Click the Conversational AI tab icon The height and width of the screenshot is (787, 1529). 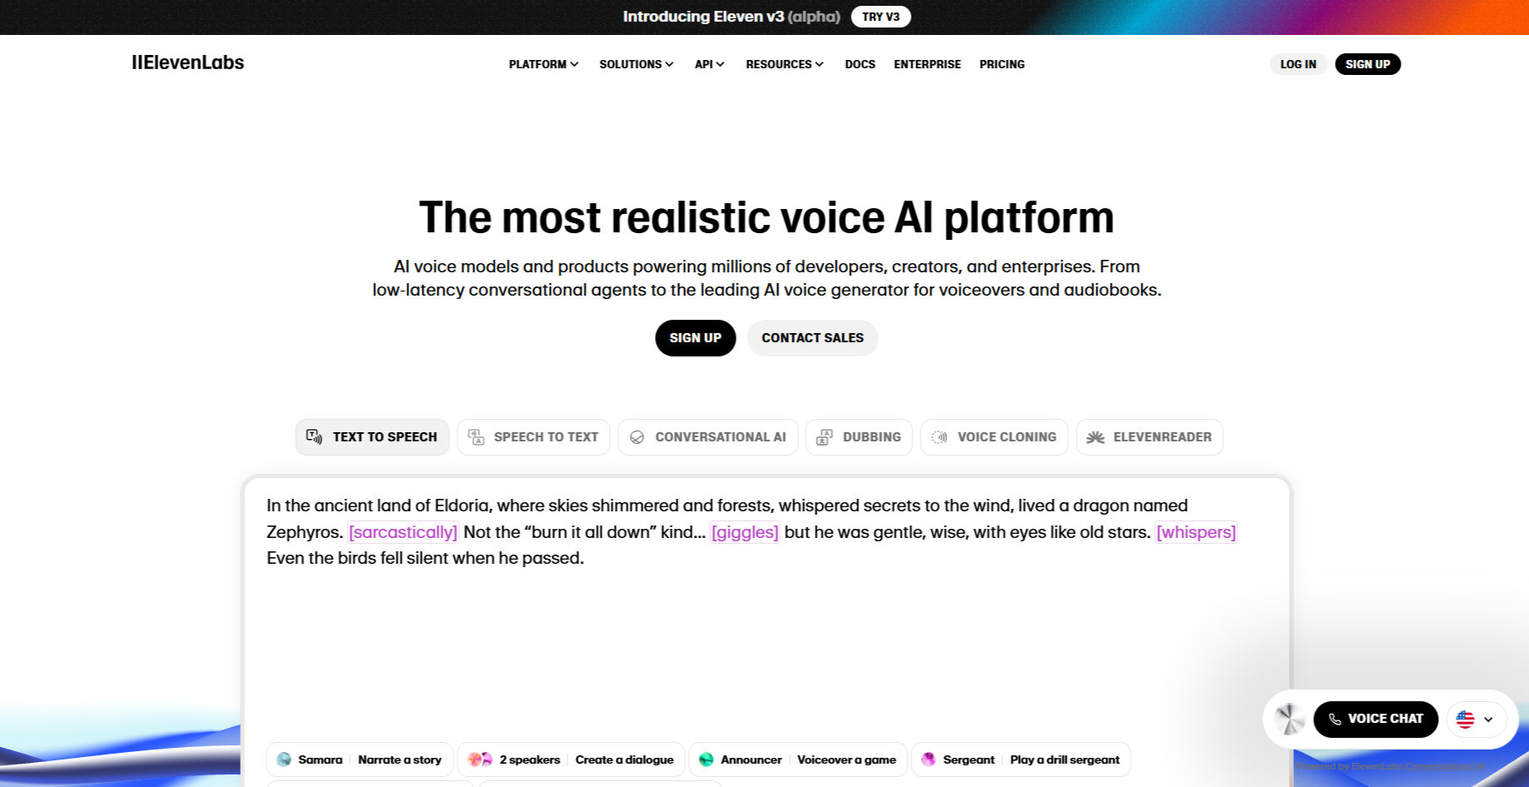coord(637,437)
